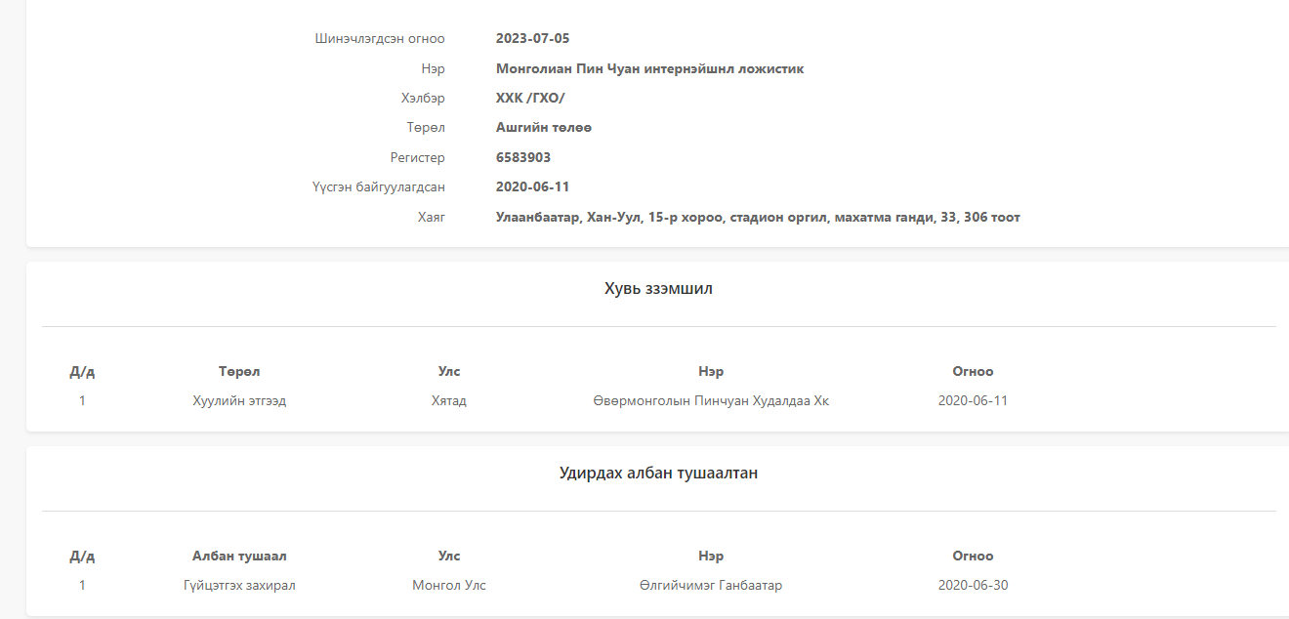Image resolution: width=1289 pixels, height=619 pixels.
Task: Select company name Монголиан Пин Чуан интернэйшнл ложистик
Action: pyautogui.click(x=649, y=68)
